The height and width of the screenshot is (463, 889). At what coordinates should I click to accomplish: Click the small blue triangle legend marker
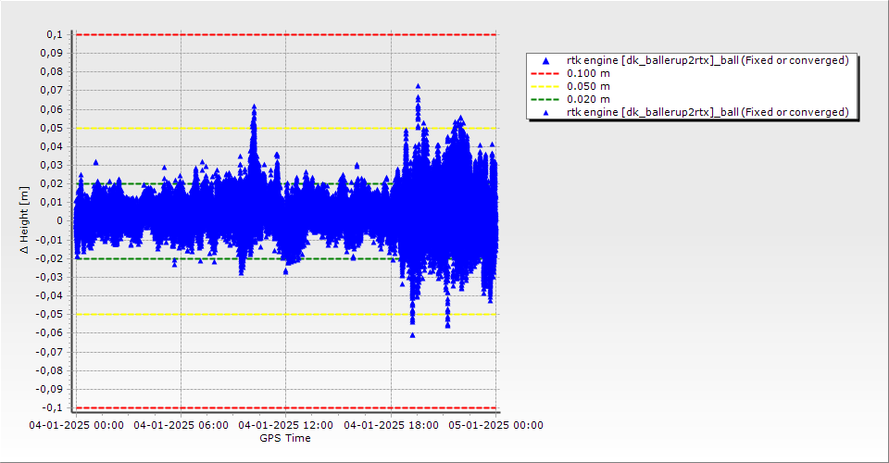pos(546,112)
